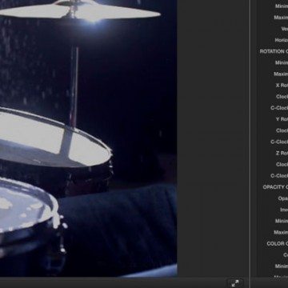Select the Y Rotation parameter label
288x288 pixels.
282,119
